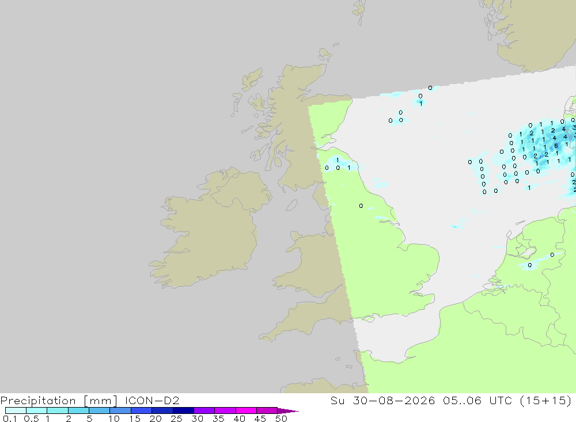Viewport: 576px width, 422px height.
Task: Click the precipitation value 6 over the North Sea
Action: (x=556, y=146)
